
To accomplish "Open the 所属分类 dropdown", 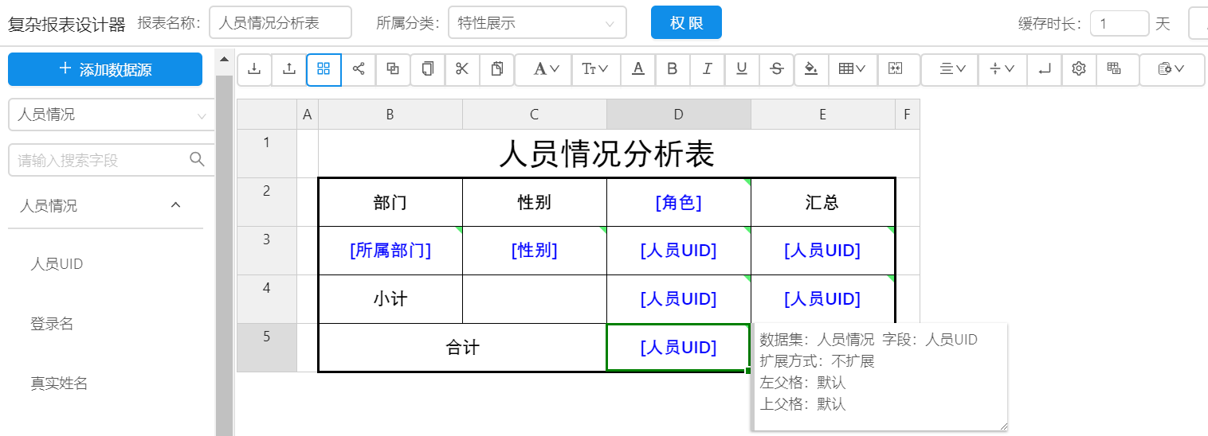I will click(537, 23).
